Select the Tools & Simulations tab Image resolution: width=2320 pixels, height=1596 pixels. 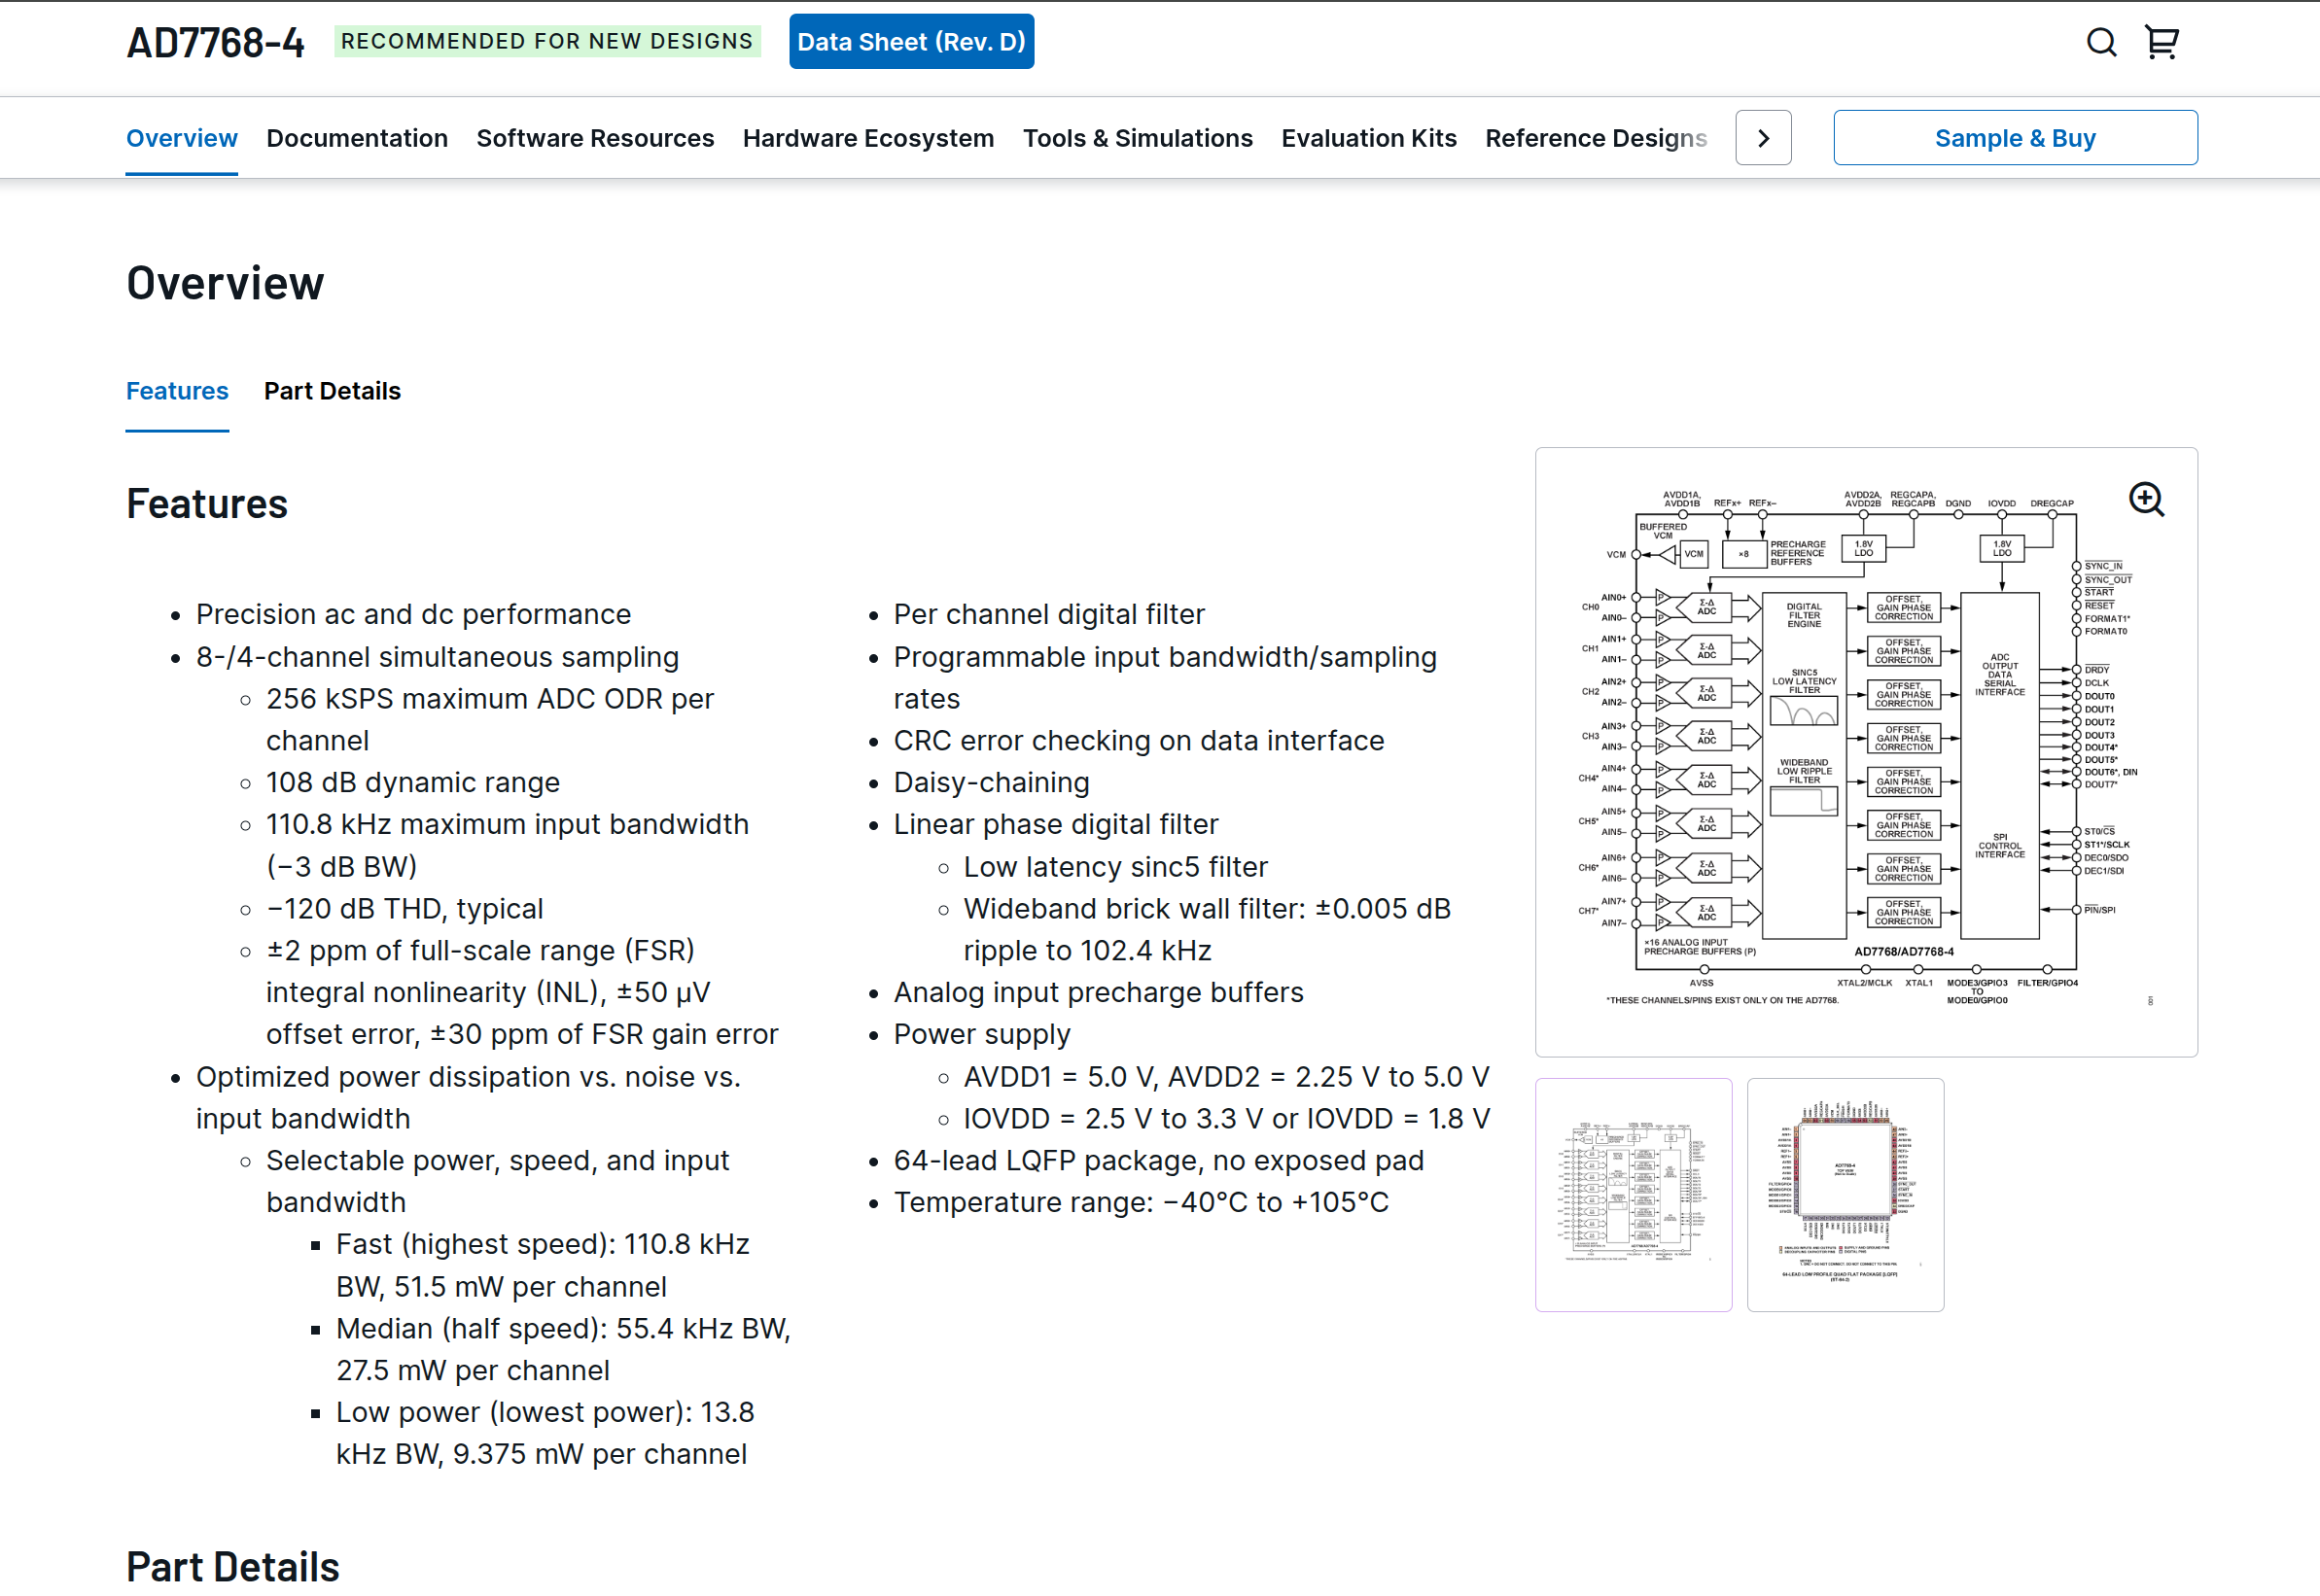(x=1137, y=138)
